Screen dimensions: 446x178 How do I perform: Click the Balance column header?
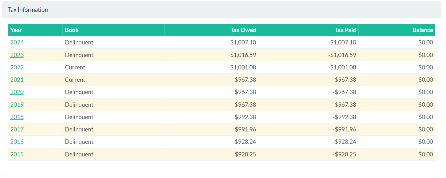[423, 30]
